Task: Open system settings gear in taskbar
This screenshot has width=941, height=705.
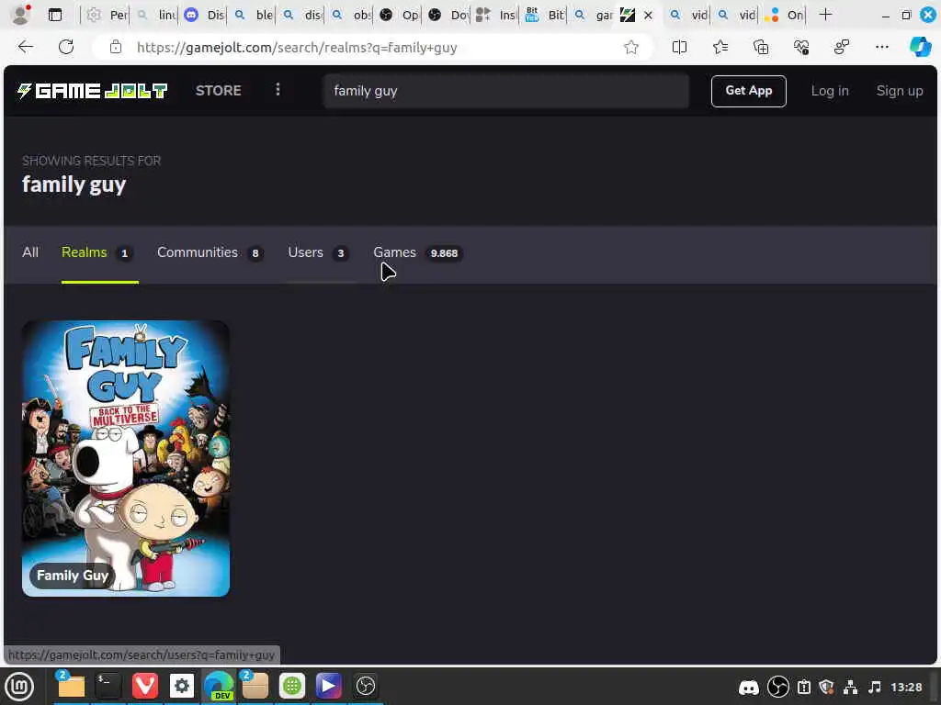Action: click(x=181, y=686)
